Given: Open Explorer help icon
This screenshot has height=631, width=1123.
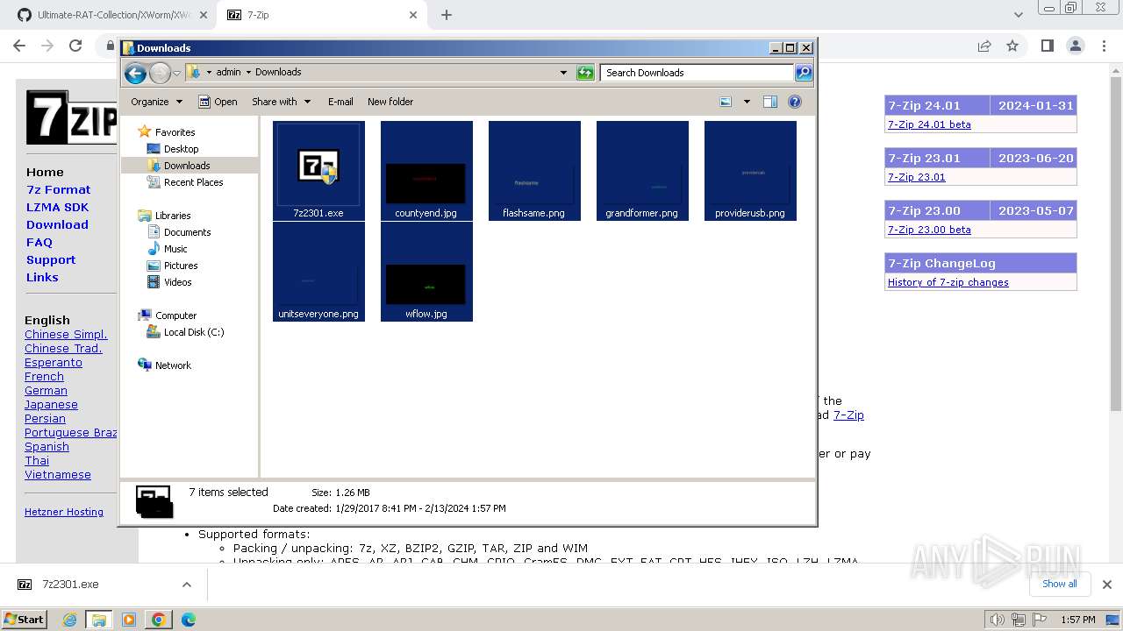Looking at the screenshot, I should [795, 102].
